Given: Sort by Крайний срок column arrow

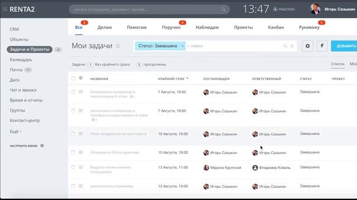Looking at the screenshot, I should coord(187,78).
